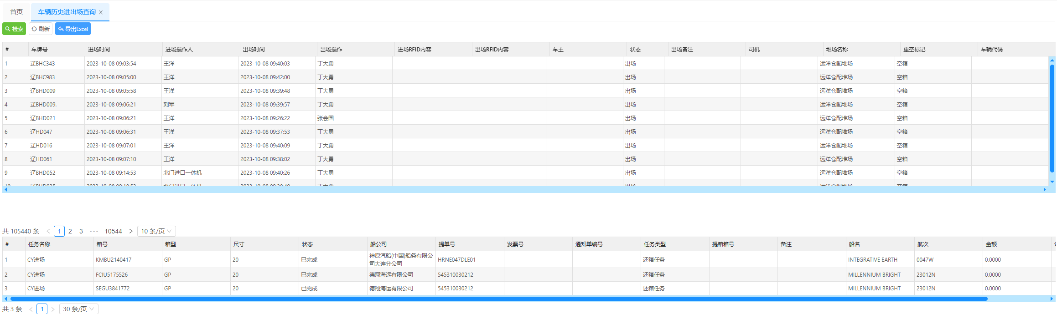Click the lower table's scroll-left arrow

coord(5,299)
